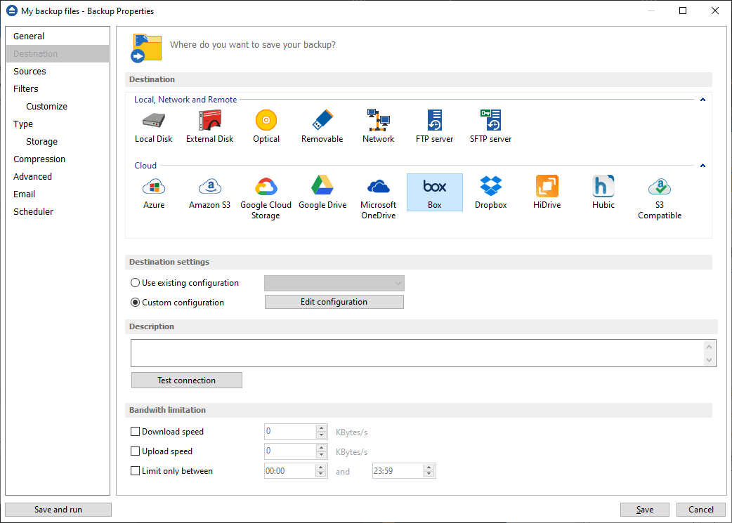Collapse the Cloud section
The width and height of the screenshot is (732, 523).
point(702,166)
